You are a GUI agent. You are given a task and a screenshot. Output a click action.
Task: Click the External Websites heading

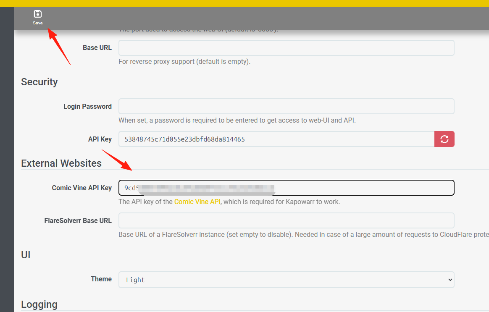point(61,163)
